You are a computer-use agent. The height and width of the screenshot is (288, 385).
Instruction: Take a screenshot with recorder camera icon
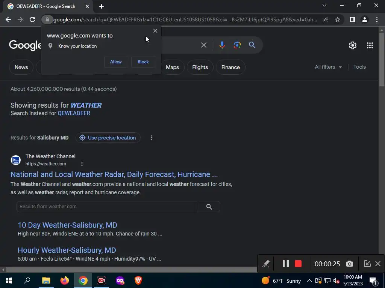[x=350, y=264]
